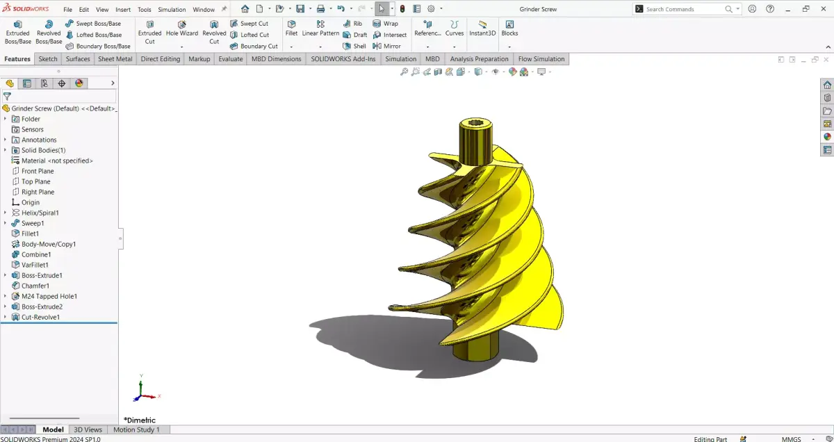Expand the Solid Bodies folder
This screenshot has height=442, width=834.
coord(6,150)
